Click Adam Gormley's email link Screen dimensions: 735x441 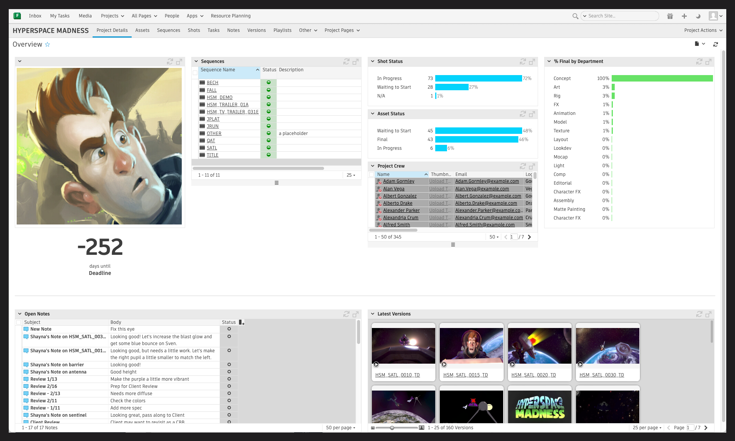coord(487,181)
